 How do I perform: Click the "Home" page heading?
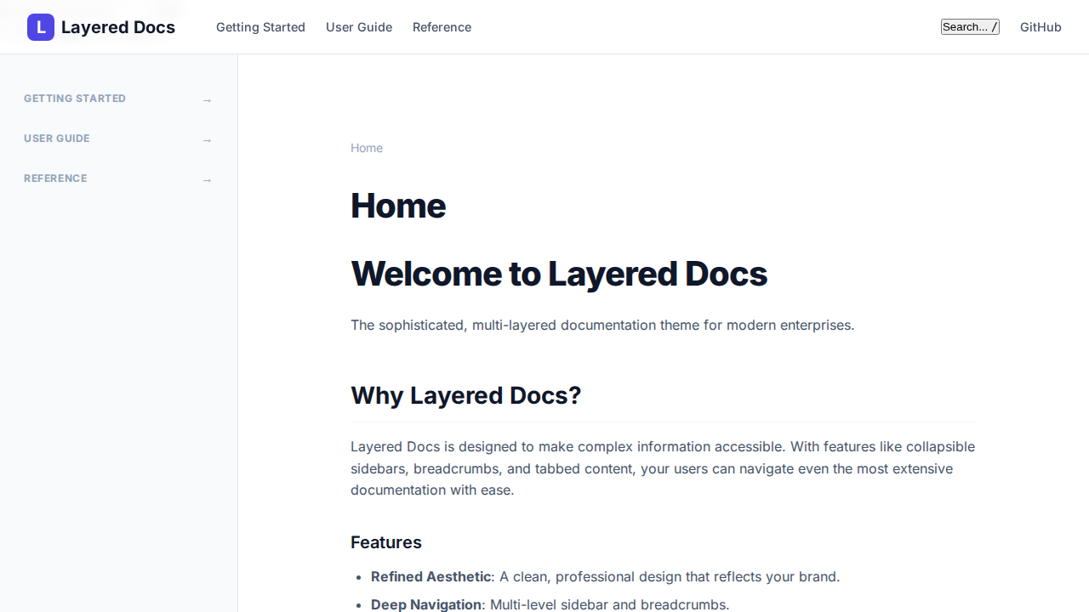click(397, 205)
